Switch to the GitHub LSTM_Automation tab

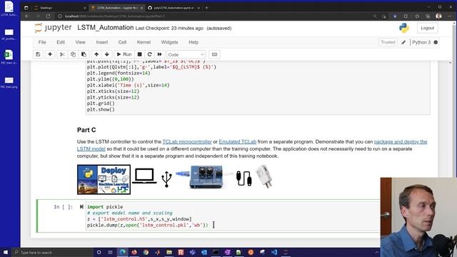174,8
